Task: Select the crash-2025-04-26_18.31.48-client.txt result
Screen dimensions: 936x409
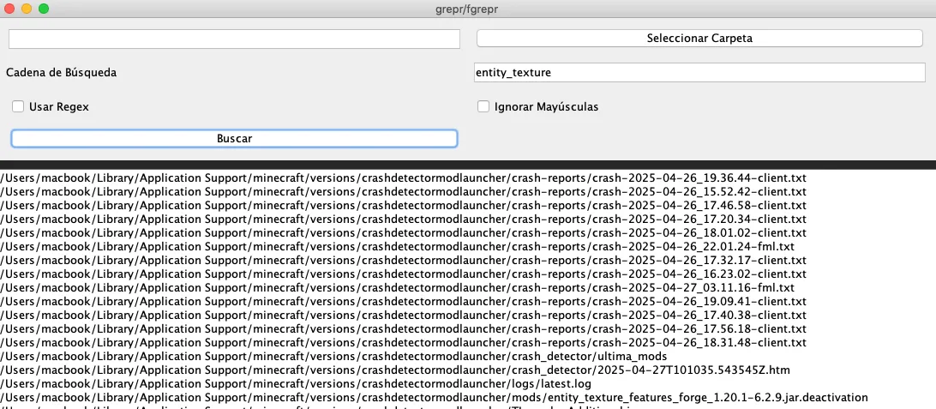Action: point(403,342)
